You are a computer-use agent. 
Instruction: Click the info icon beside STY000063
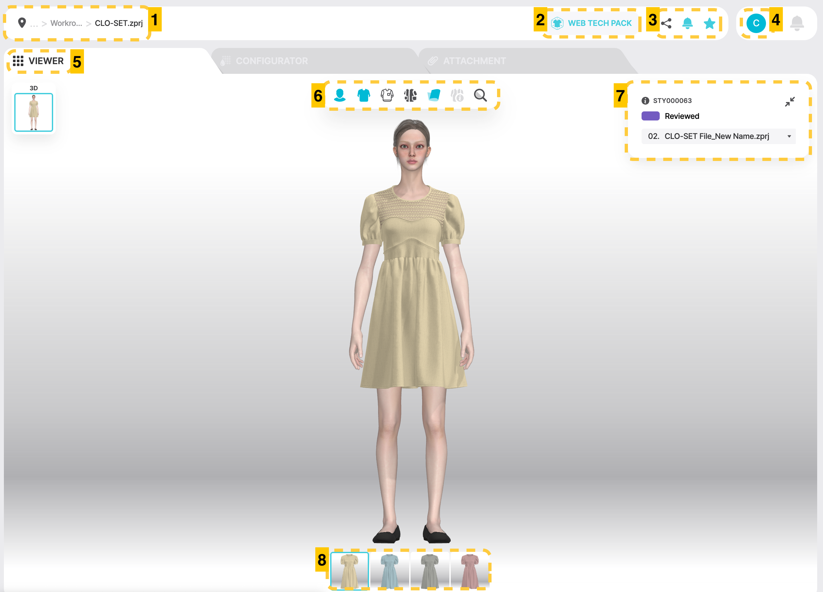coord(645,100)
